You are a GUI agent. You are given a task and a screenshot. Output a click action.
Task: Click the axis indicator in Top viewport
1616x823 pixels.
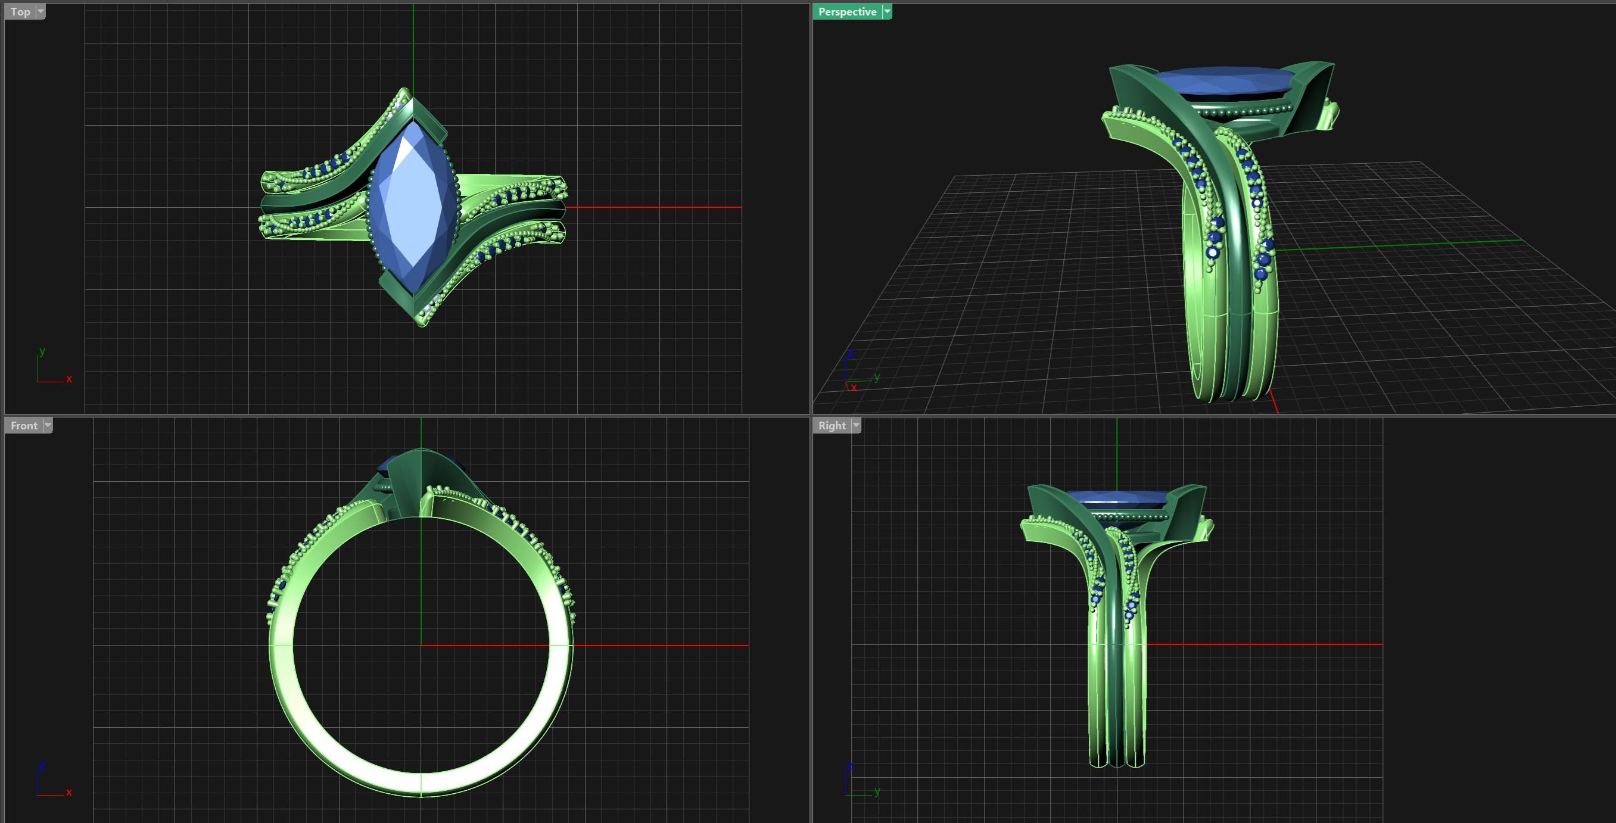click(x=54, y=365)
